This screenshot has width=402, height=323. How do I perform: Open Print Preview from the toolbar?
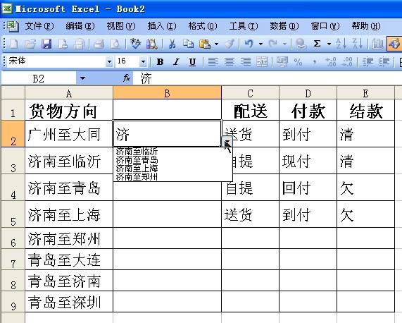(x=115, y=44)
